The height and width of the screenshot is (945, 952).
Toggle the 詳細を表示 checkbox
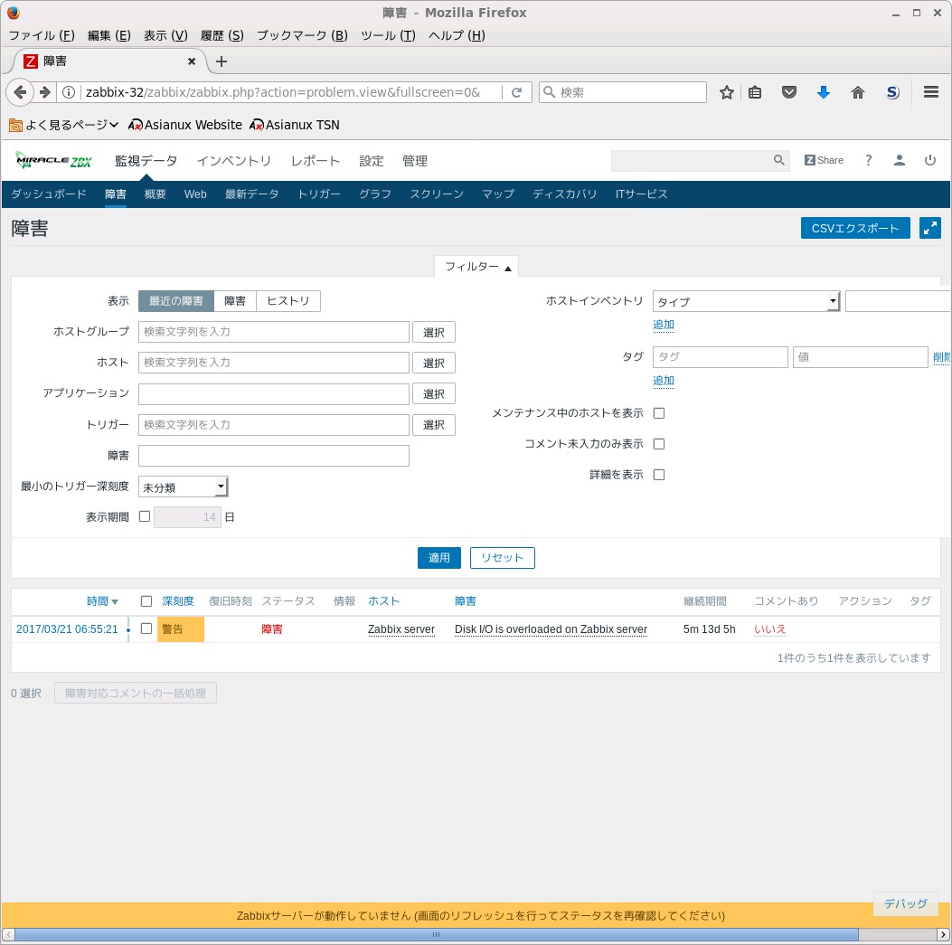[x=659, y=475]
